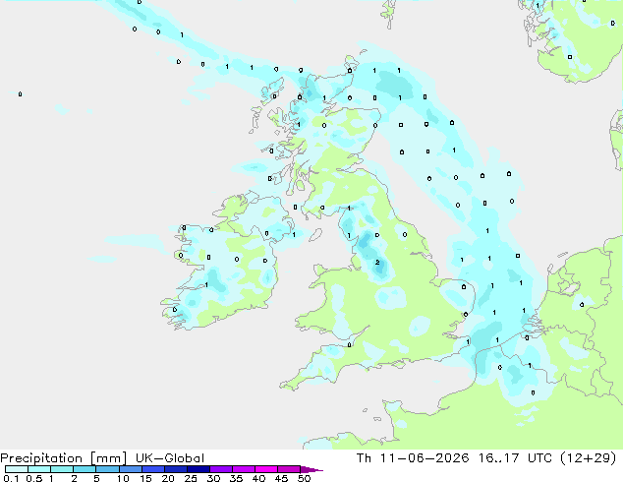Click the 0.5–1 mm light cyan legend swatch
The image size is (623, 482).
(39, 469)
